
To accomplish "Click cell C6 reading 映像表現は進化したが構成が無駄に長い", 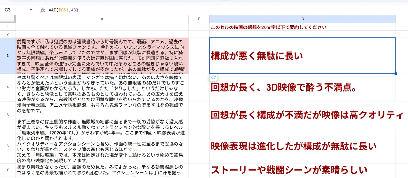I will coord(303,146).
